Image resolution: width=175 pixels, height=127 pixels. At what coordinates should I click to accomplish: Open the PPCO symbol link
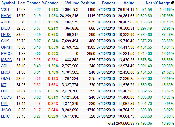click(7, 54)
